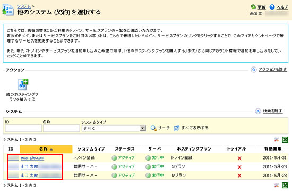
Task: Click the サーチ magnifier icon
Action: pyautogui.click(x=153, y=128)
